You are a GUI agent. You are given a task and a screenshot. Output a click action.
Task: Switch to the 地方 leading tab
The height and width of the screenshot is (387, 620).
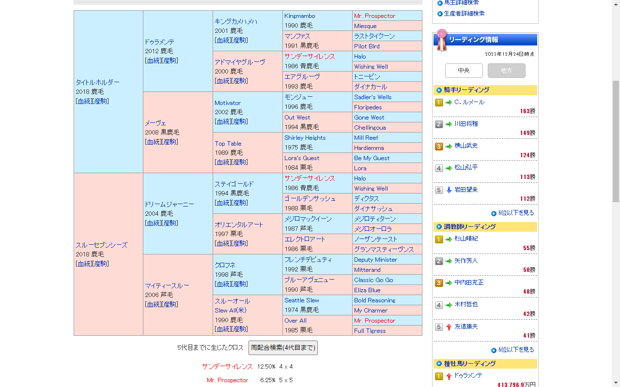[506, 71]
